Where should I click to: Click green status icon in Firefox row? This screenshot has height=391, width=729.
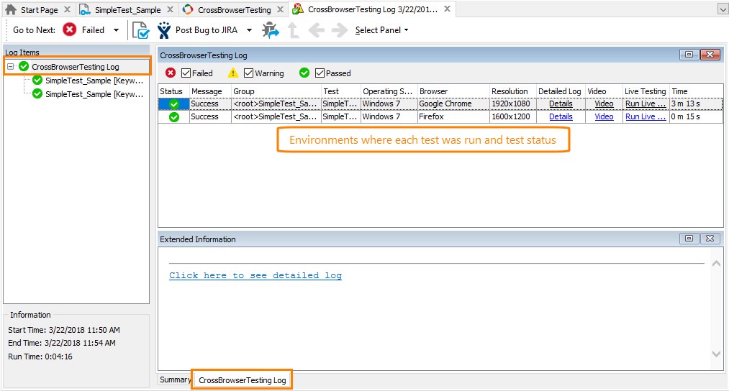[174, 117]
